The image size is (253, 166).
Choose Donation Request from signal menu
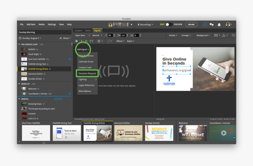(x=87, y=73)
